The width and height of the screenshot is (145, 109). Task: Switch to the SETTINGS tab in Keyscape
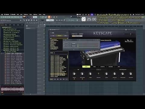click(111, 67)
